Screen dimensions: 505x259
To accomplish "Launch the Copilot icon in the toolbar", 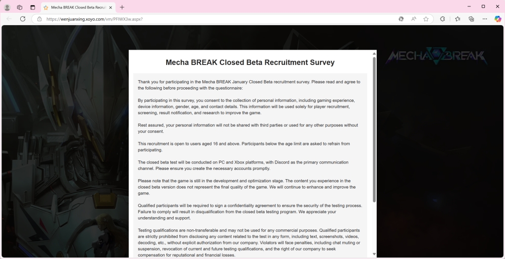I will (x=498, y=19).
